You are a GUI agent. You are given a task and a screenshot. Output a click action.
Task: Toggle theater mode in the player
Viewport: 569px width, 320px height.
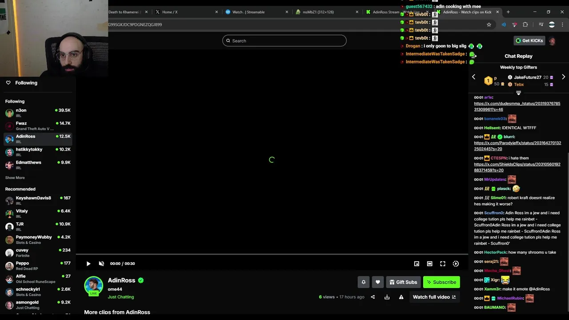click(429, 264)
